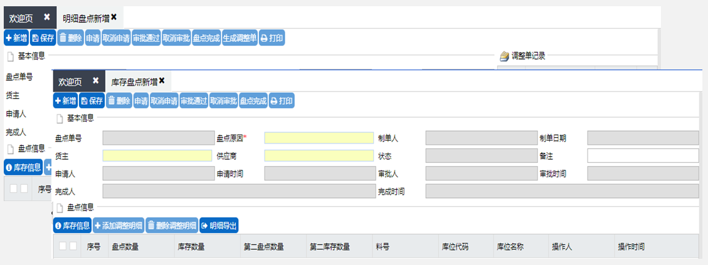Click into the 备注 text field
708x265 pixels.
[642, 156]
